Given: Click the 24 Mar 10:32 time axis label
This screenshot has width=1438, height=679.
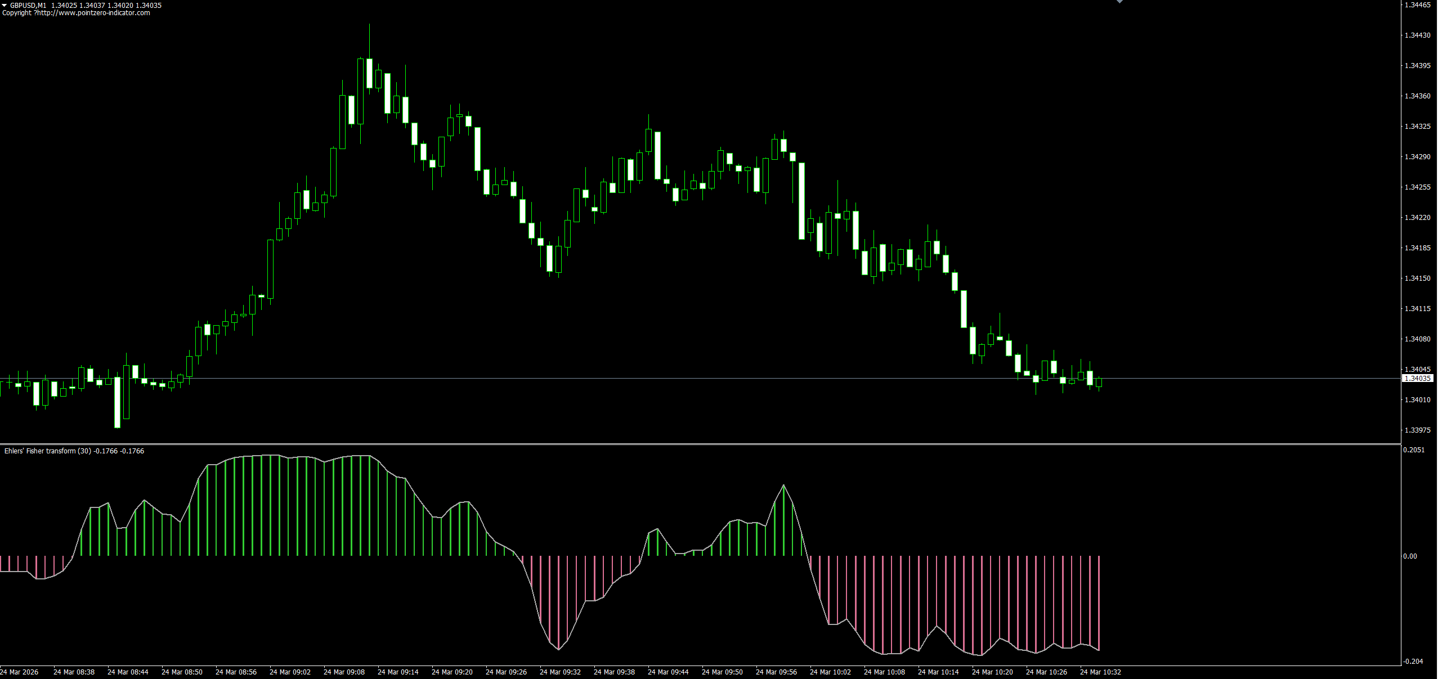Looking at the screenshot, I should 1100,672.
